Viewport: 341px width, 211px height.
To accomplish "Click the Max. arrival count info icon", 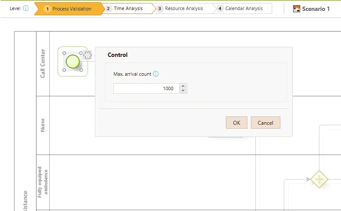I will (156, 74).
